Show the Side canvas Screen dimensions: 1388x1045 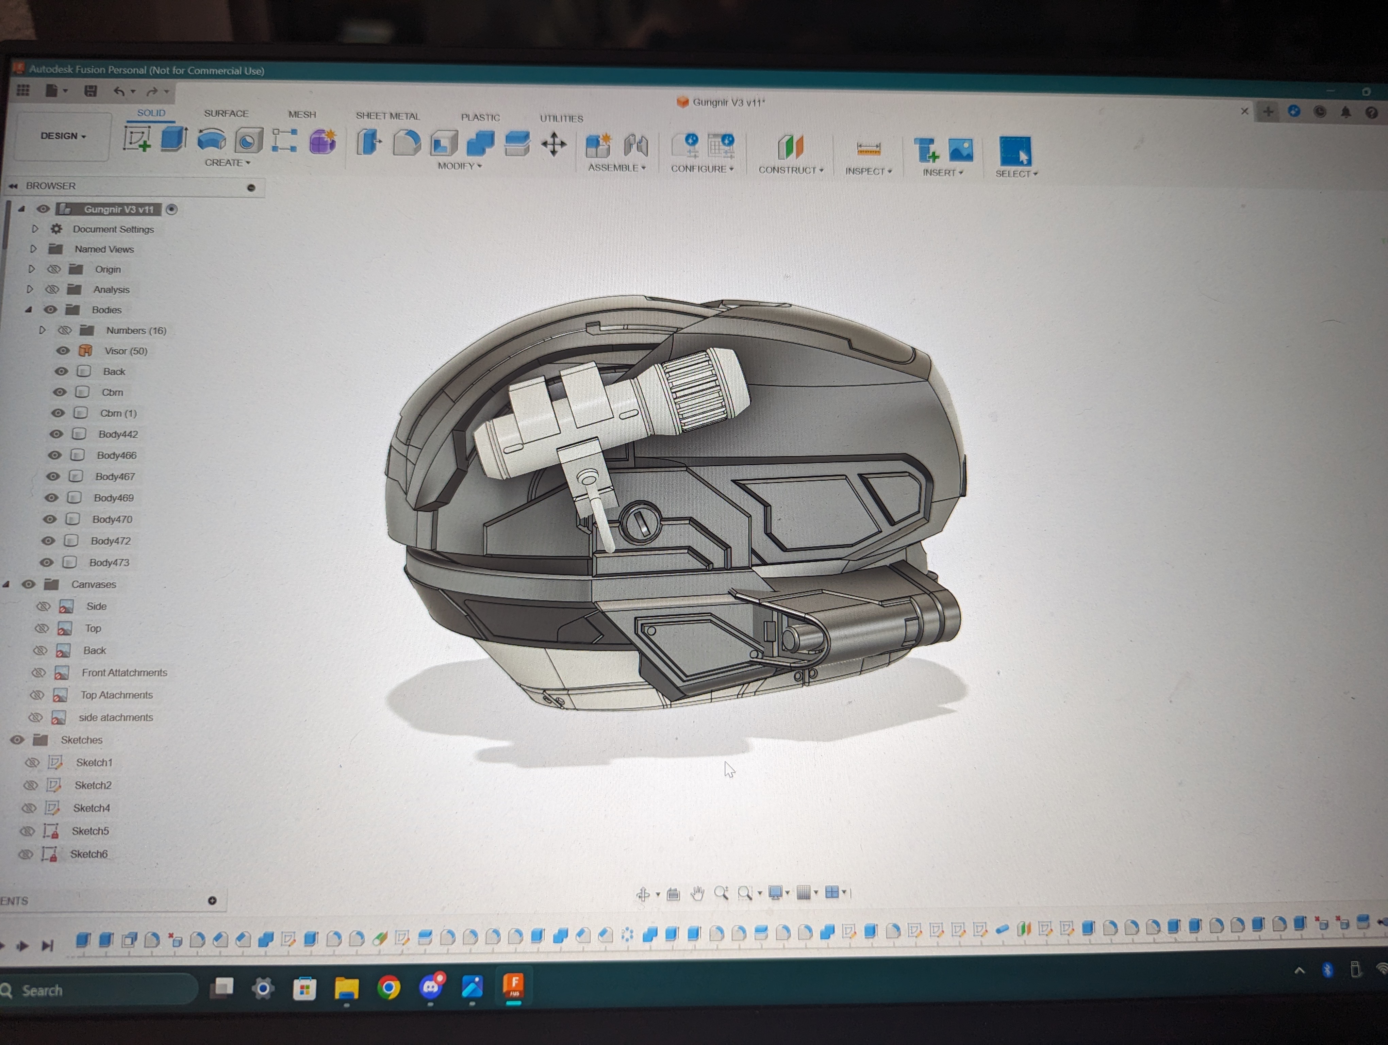43,606
